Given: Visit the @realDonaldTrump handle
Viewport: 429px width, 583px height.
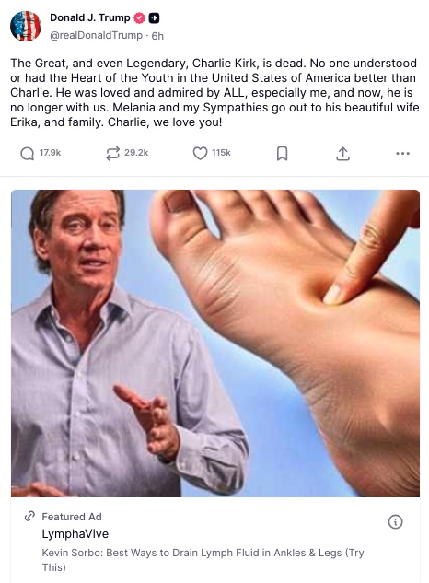Looking at the screenshot, I should click(x=96, y=35).
